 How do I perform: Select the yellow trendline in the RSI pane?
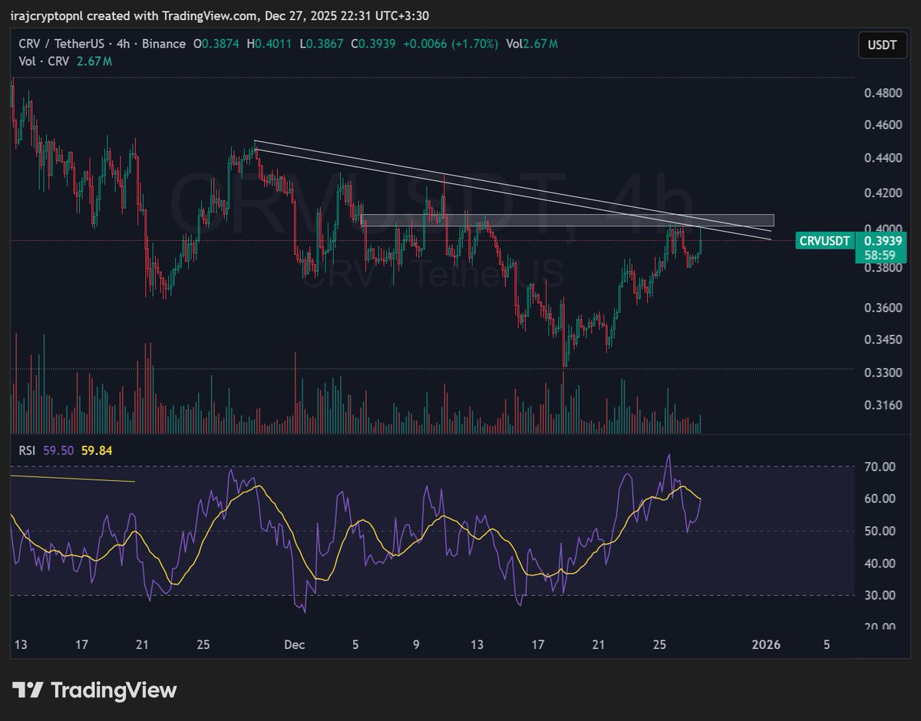point(73,479)
